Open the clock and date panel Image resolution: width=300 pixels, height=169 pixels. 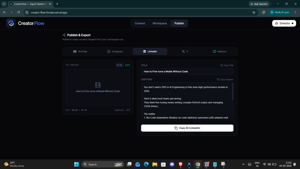(x=285, y=165)
